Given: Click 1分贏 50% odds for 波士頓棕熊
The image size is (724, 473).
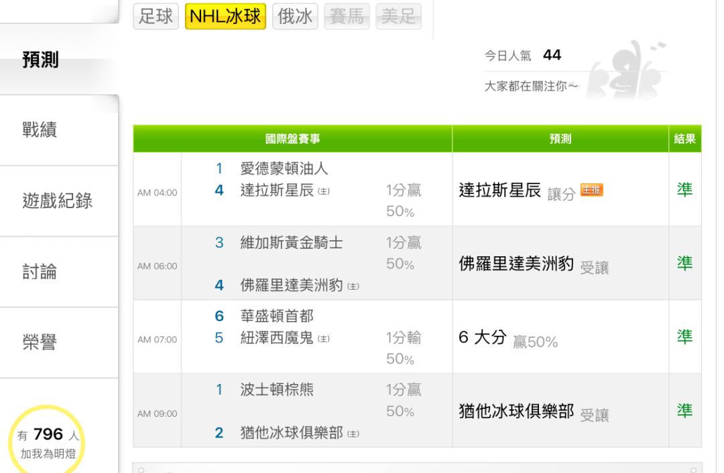Looking at the screenshot, I should [x=404, y=400].
